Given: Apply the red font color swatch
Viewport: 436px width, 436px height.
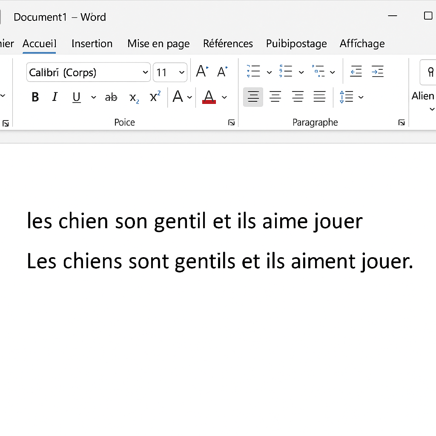Looking at the screenshot, I should coord(209,97).
